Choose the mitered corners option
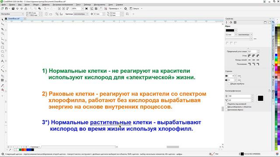 (249, 56)
